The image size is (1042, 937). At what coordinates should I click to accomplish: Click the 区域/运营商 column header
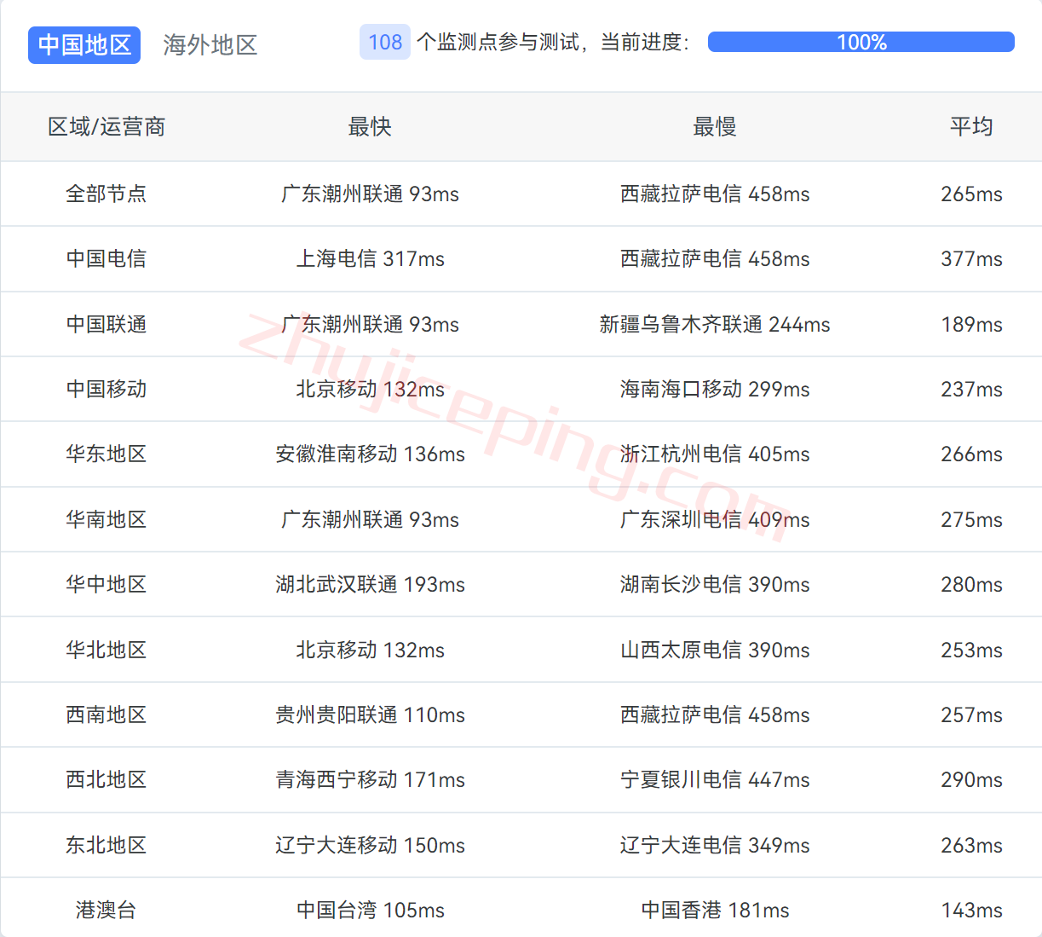(107, 127)
